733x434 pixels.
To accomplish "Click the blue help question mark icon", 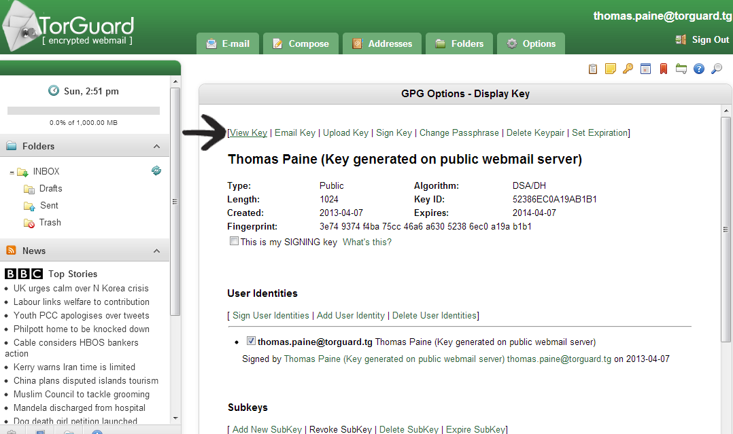I will point(698,69).
